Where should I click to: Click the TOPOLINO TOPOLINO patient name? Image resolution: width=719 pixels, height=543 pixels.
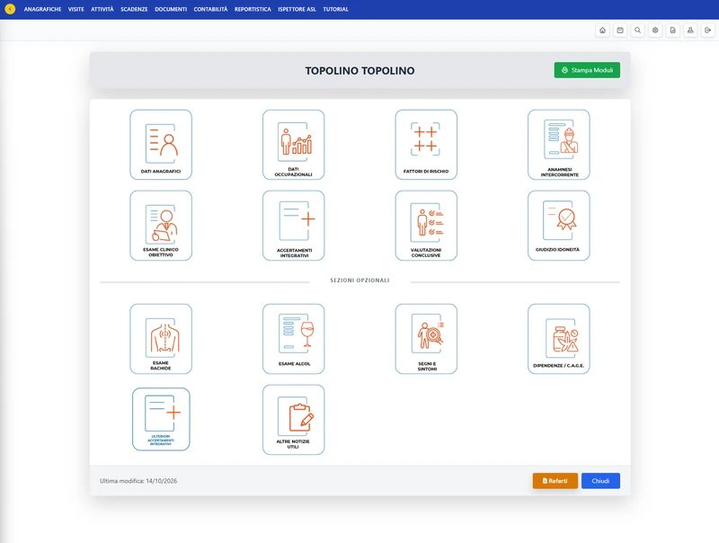click(x=360, y=71)
